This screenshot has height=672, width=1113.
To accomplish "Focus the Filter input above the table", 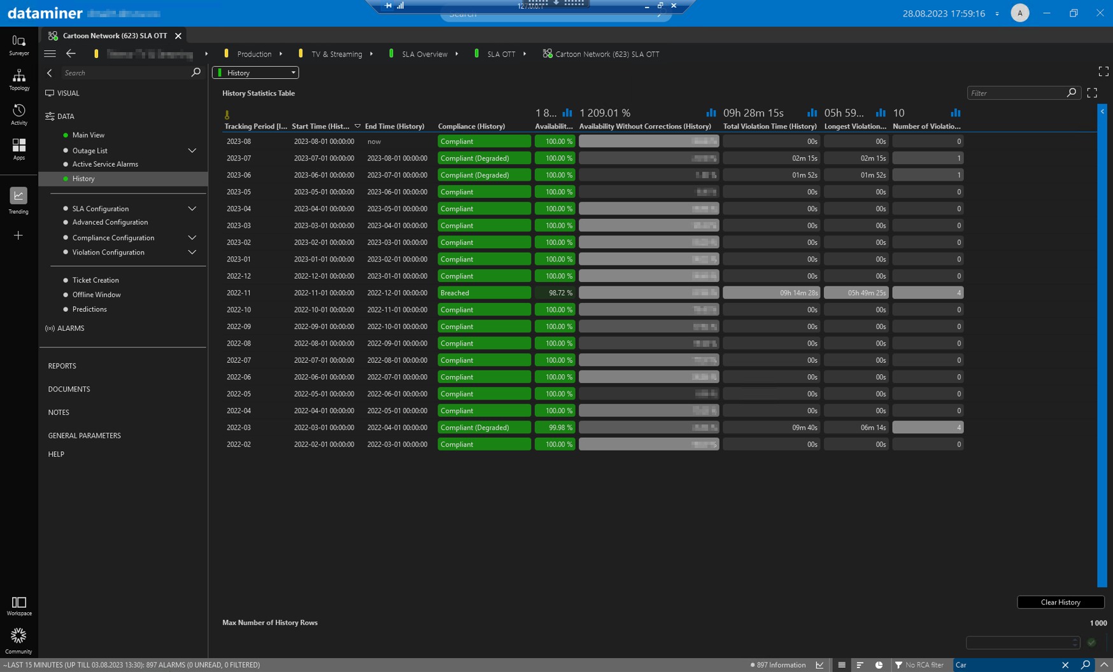I will (1017, 93).
